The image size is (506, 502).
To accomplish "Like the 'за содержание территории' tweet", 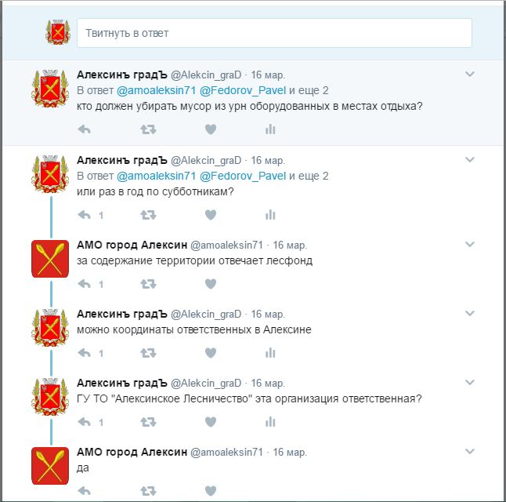I will [x=211, y=284].
